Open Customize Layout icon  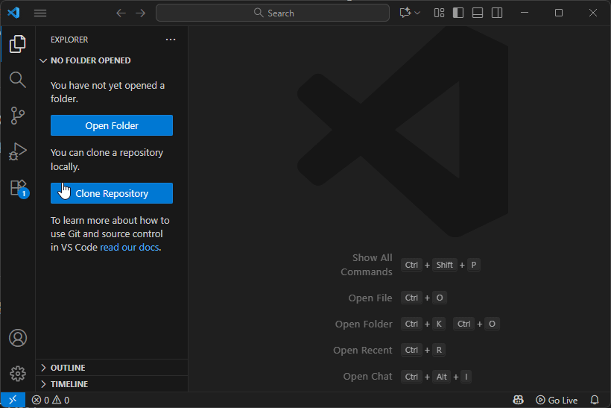pos(439,13)
